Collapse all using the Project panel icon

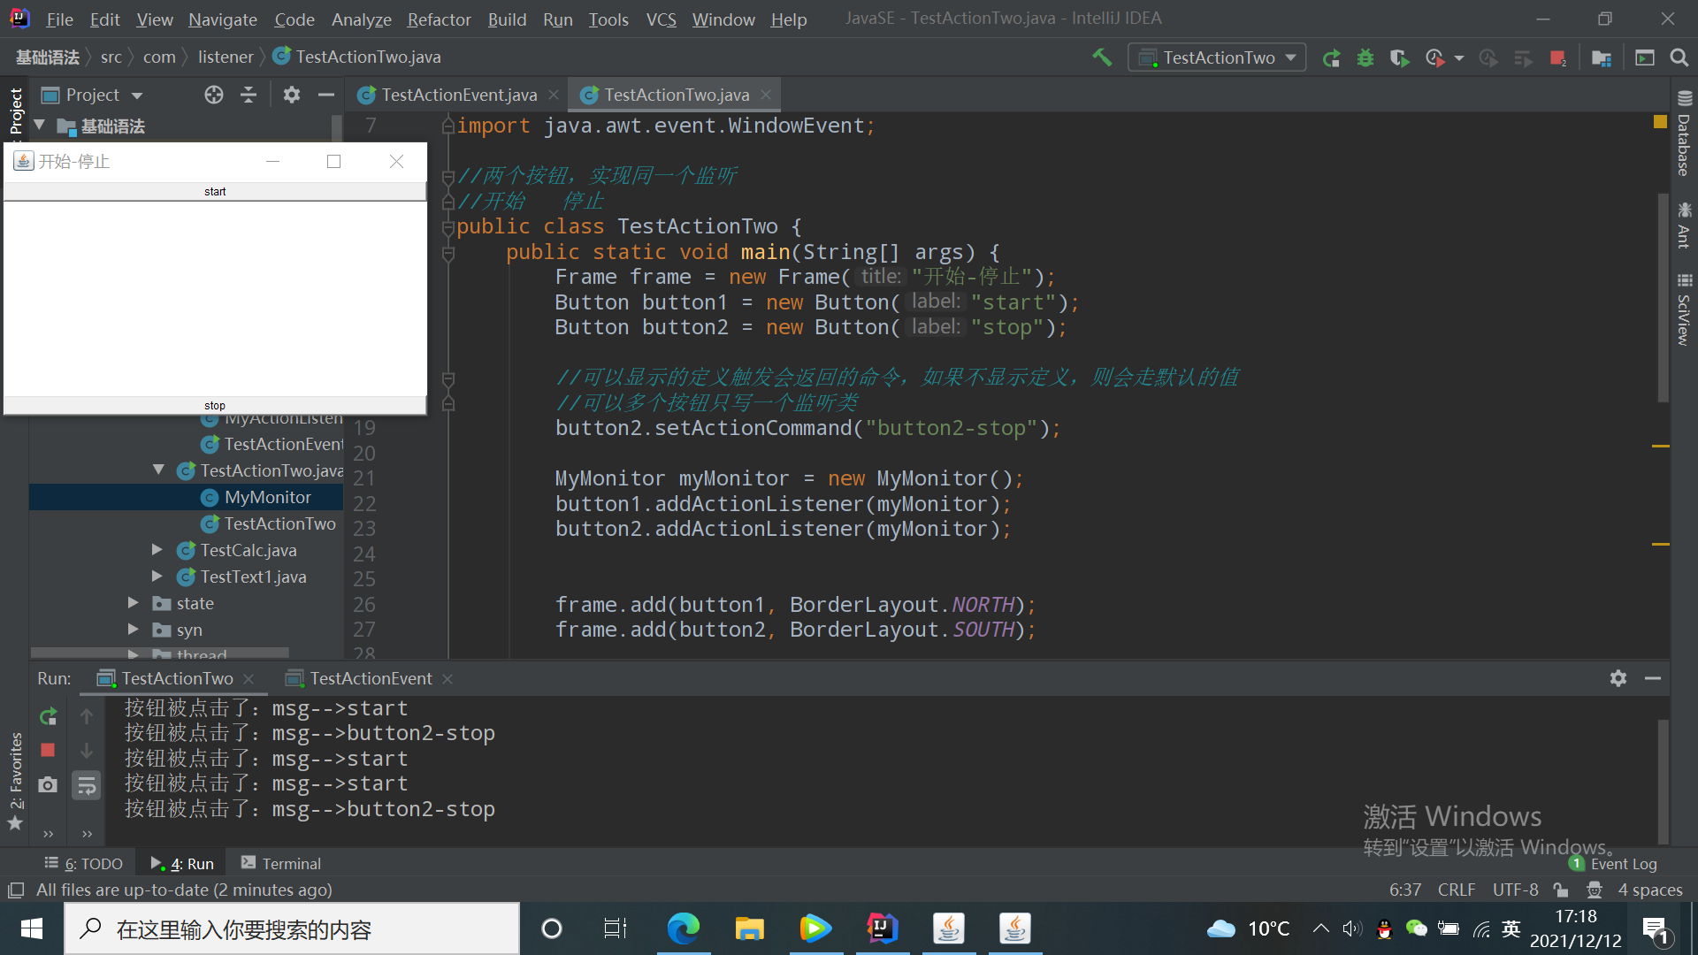tap(249, 95)
